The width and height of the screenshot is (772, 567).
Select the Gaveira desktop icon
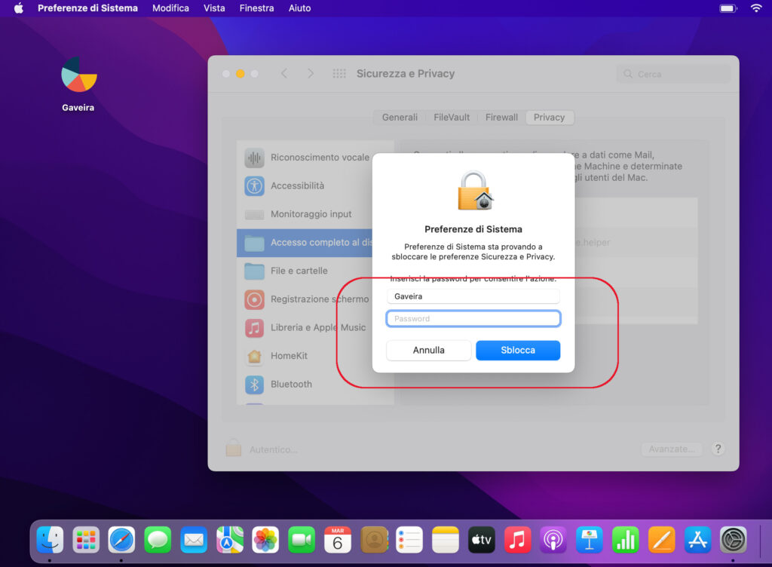point(78,84)
